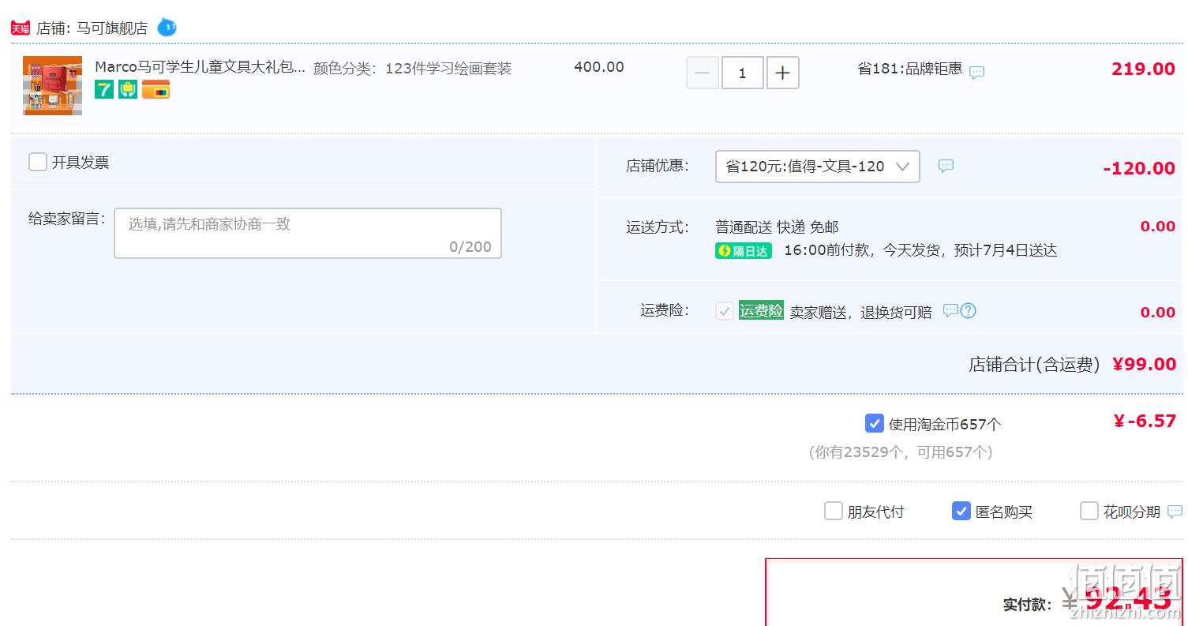Image resolution: width=1188 pixels, height=626 pixels.
Task: Uncheck 使用淘金币657个 checkbox
Action: click(x=875, y=423)
